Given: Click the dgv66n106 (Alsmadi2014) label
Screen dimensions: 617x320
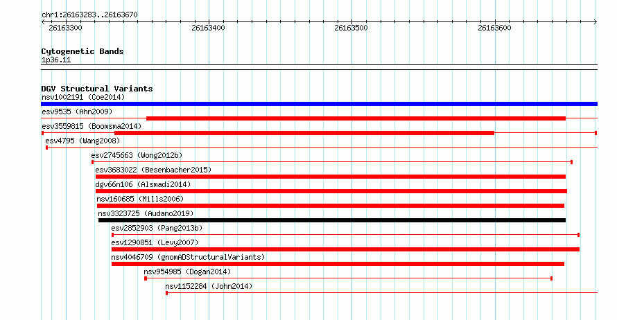Looking at the screenshot, I should [143, 184].
